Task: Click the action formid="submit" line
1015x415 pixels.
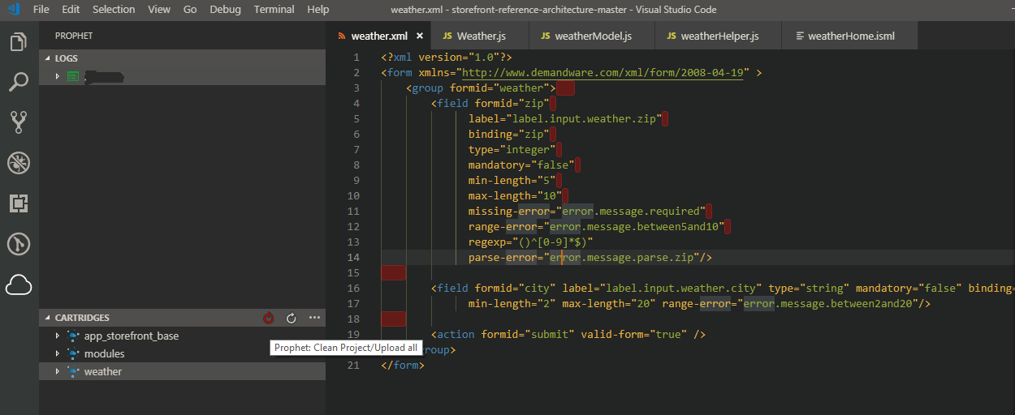Action: pyautogui.click(x=568, y=335)
